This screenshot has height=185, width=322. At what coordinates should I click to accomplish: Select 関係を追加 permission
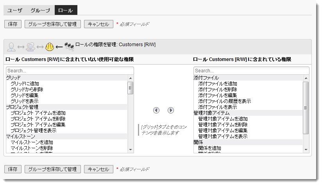coord(248,148)
